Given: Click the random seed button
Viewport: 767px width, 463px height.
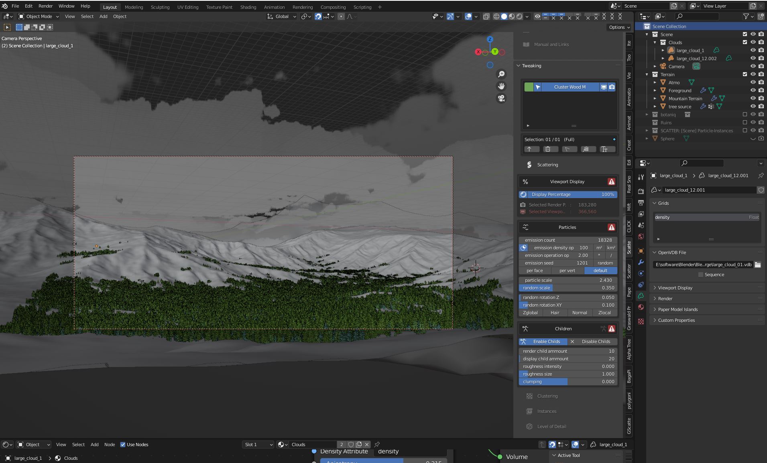Looking at the screenshot, I should tap(605, 263).
